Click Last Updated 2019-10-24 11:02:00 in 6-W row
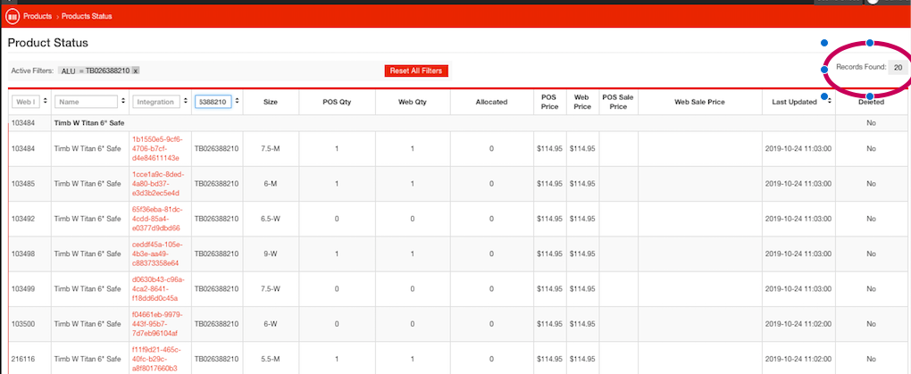 point(798,323)
